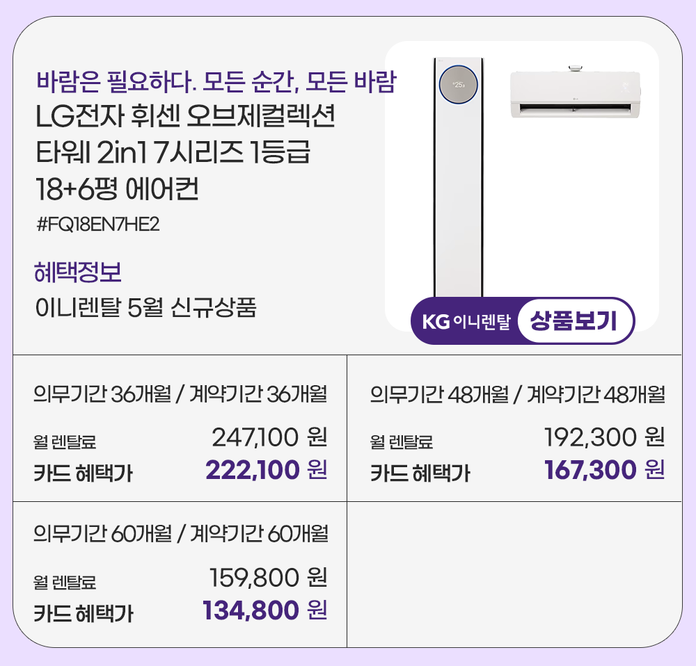Click the 247,100 원 monthly rental fee
Screen dimensions: 696x666
(269, 438)
